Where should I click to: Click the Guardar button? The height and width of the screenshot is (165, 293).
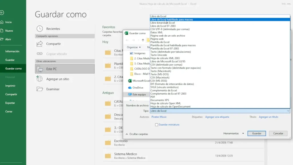coord(257,133)
